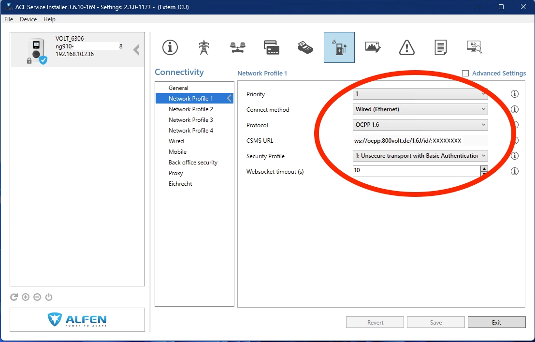
Task: Select Back office security in sidebar
Action: (x=193, y=163)
